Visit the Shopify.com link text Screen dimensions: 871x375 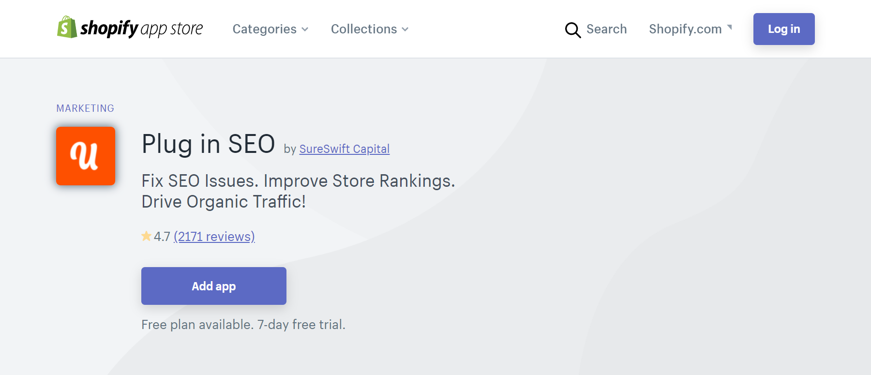[685, 29]
